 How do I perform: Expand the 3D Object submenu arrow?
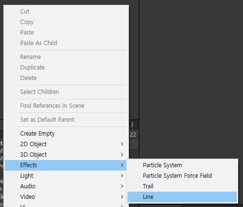click(122, 155)
